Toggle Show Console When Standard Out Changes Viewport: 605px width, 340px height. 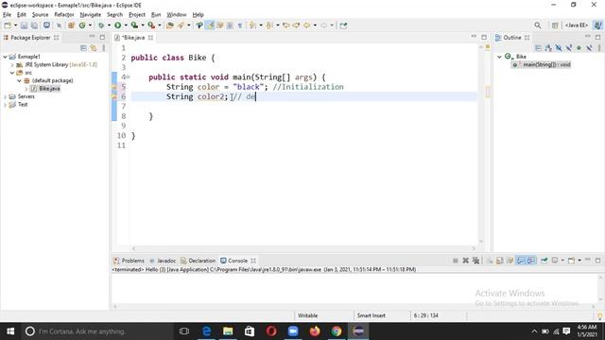coord(521,261)
